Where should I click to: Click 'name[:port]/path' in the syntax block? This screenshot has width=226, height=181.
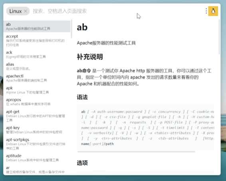coord(97,144)
